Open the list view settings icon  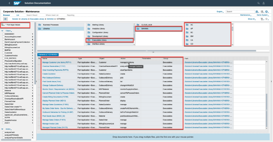pyautogui.click(x=262, y=12)
